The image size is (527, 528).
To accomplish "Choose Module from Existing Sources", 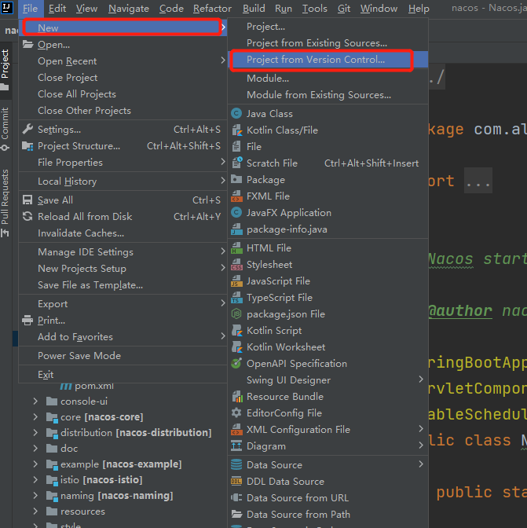I will pos(328,95).
